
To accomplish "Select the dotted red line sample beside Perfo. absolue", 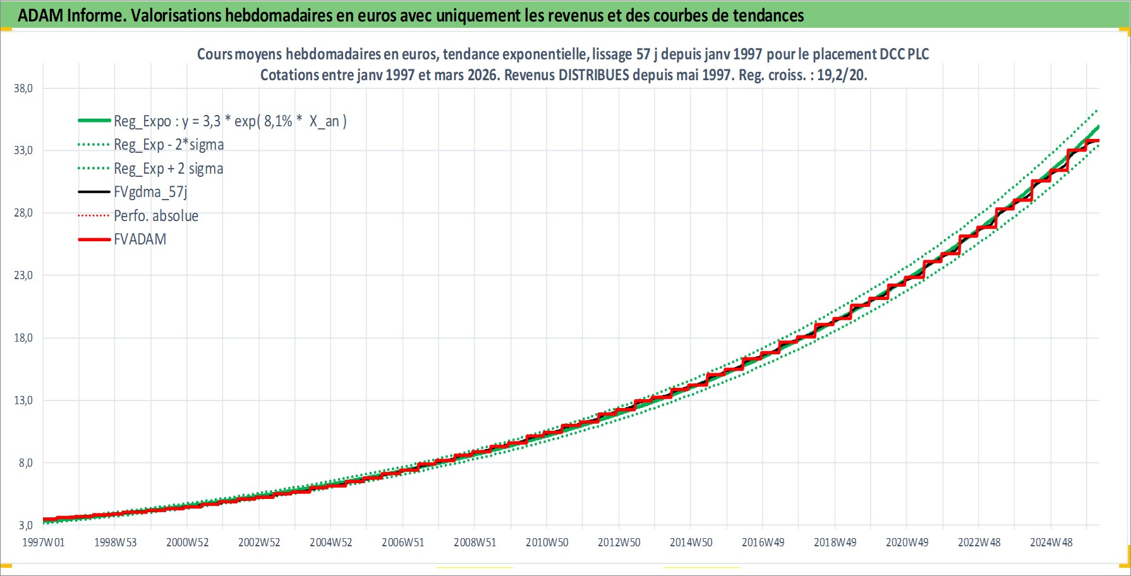I will coord(94,216).
